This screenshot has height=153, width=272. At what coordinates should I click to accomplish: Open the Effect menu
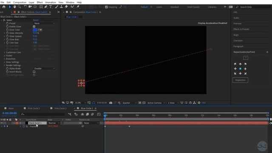point(40,3)
